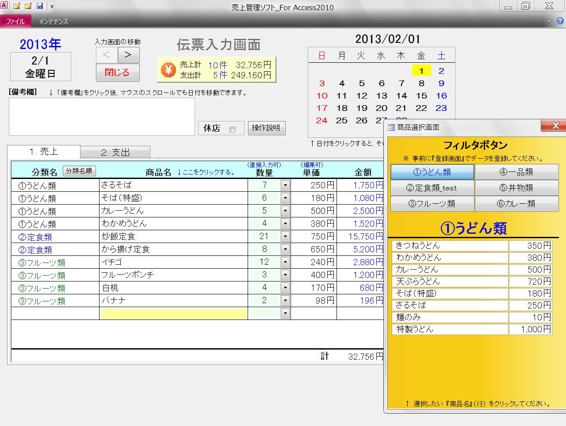This screenshot has width=566, height=426.
Task: Filter by ③フルーツ類 button
Action: (432, 204)
